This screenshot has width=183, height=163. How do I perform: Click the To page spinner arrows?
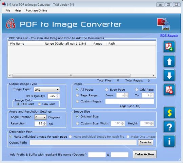[x=152, y=95]
